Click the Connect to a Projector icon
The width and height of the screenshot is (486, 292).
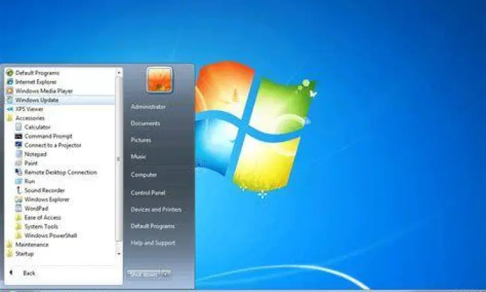coord(19,145)
